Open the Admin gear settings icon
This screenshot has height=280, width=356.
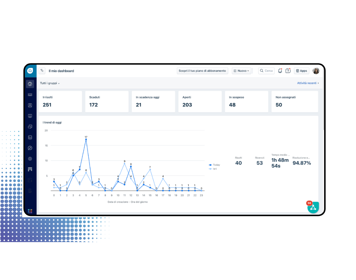pyautogui.click(x=30, y=159)
